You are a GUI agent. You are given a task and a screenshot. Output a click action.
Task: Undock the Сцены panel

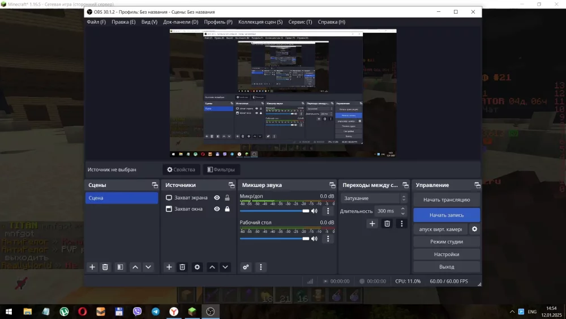coord(155,185)
